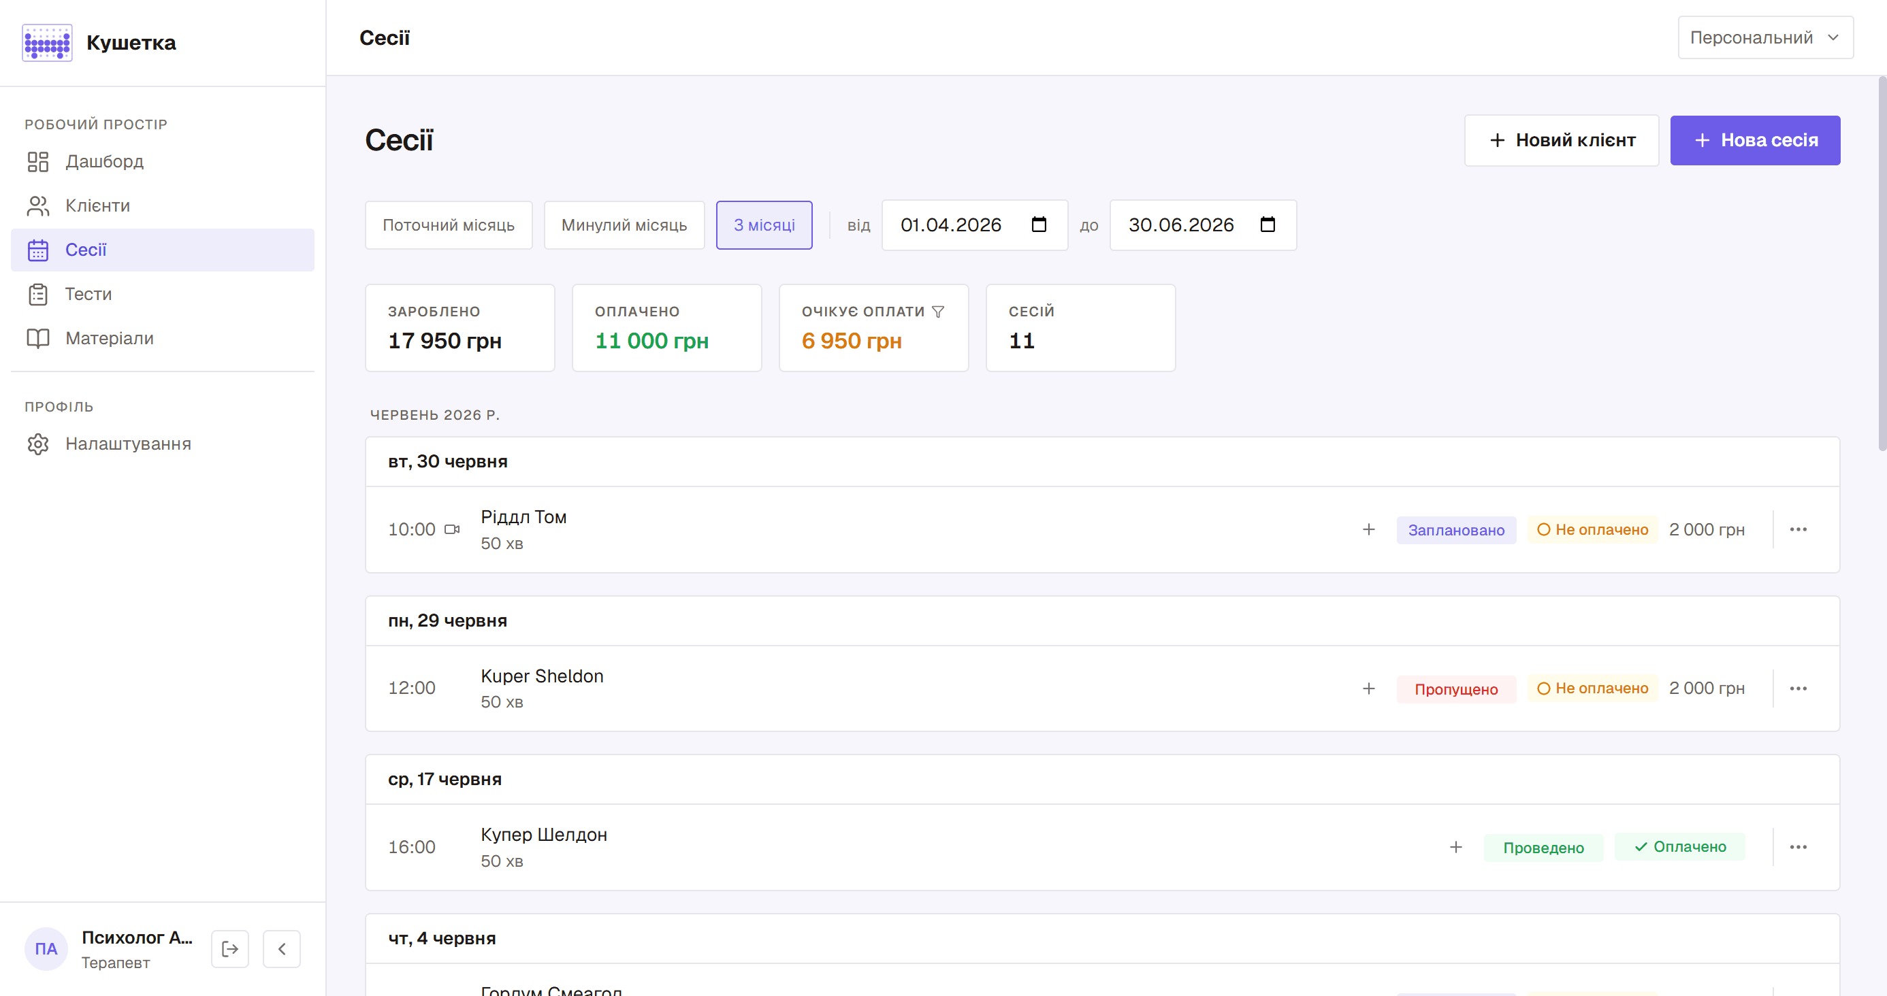
Task: Click the logout icon next to the profile
Action: coord(230,949)
